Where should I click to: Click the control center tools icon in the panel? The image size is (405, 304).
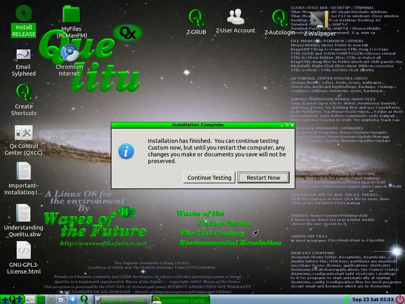pyautogui.click(x=29, y=300)
